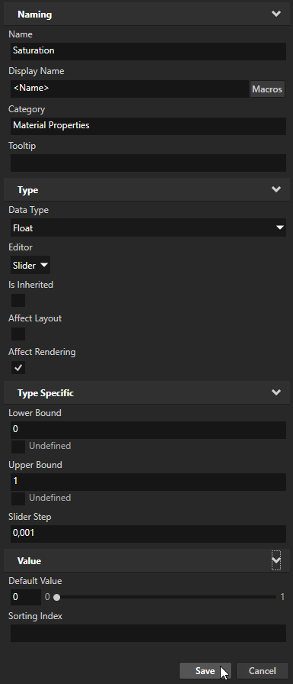The image size is (293, 684).
Task: Enable Undefined for Lower Bound
Action: [18, 447]
